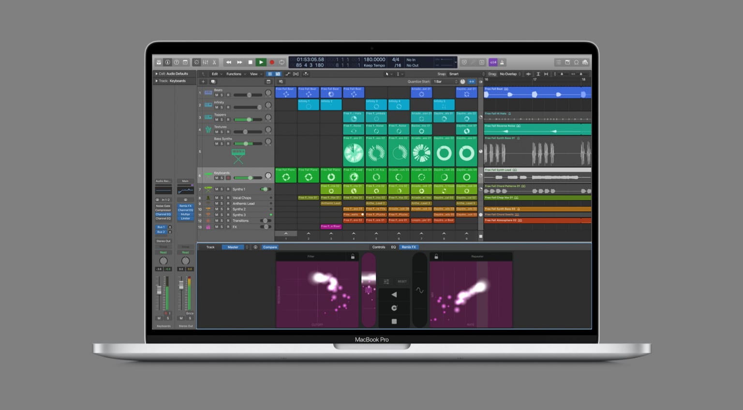
Task: Open the Quick Help icon
Action: coord(176,62)
